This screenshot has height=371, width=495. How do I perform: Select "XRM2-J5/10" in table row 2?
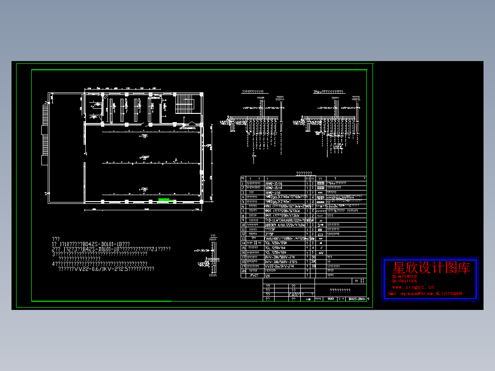coord(274,188)
